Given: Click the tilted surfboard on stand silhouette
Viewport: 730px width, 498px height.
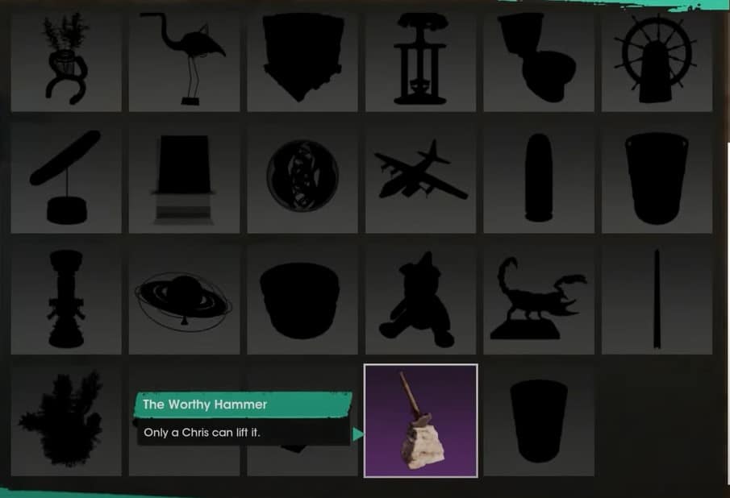Looking at the screenshot, I should point(66,178).
